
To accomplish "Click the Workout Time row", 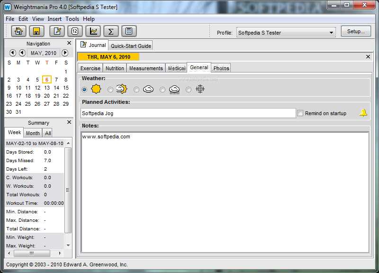I will [x=35, y=203].
